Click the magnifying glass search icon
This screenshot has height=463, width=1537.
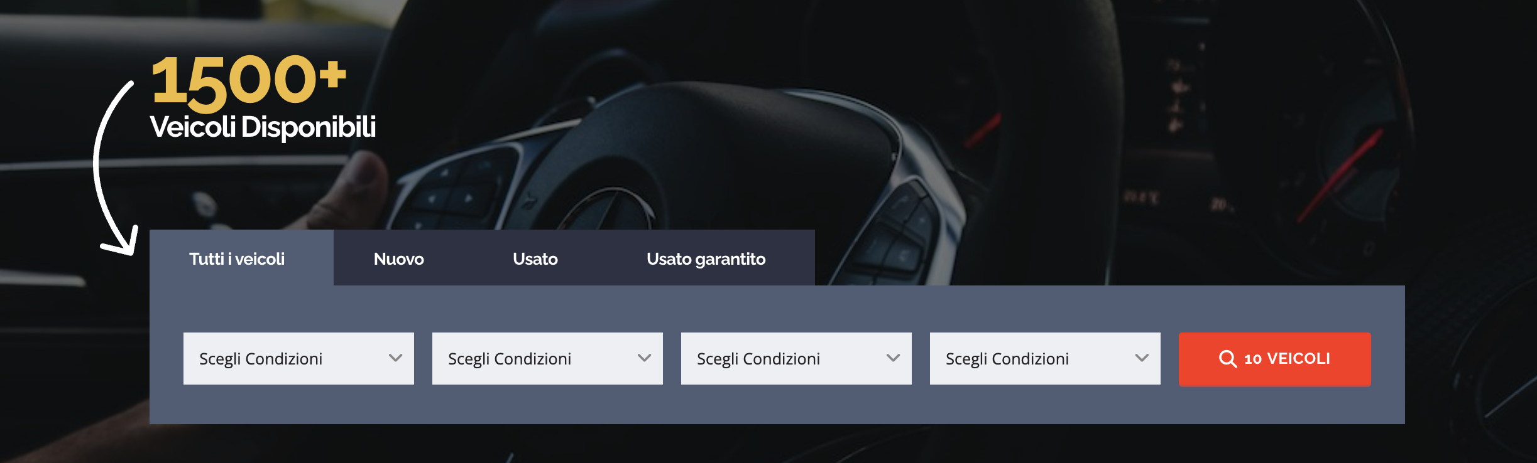coord(1227,359)
